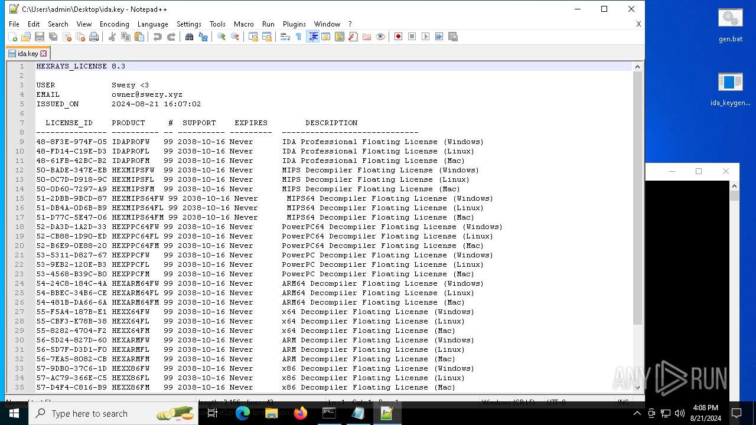This screenshot has height=425, width=756.
Task: Open the Tools menu
Action: coord(217,24)
